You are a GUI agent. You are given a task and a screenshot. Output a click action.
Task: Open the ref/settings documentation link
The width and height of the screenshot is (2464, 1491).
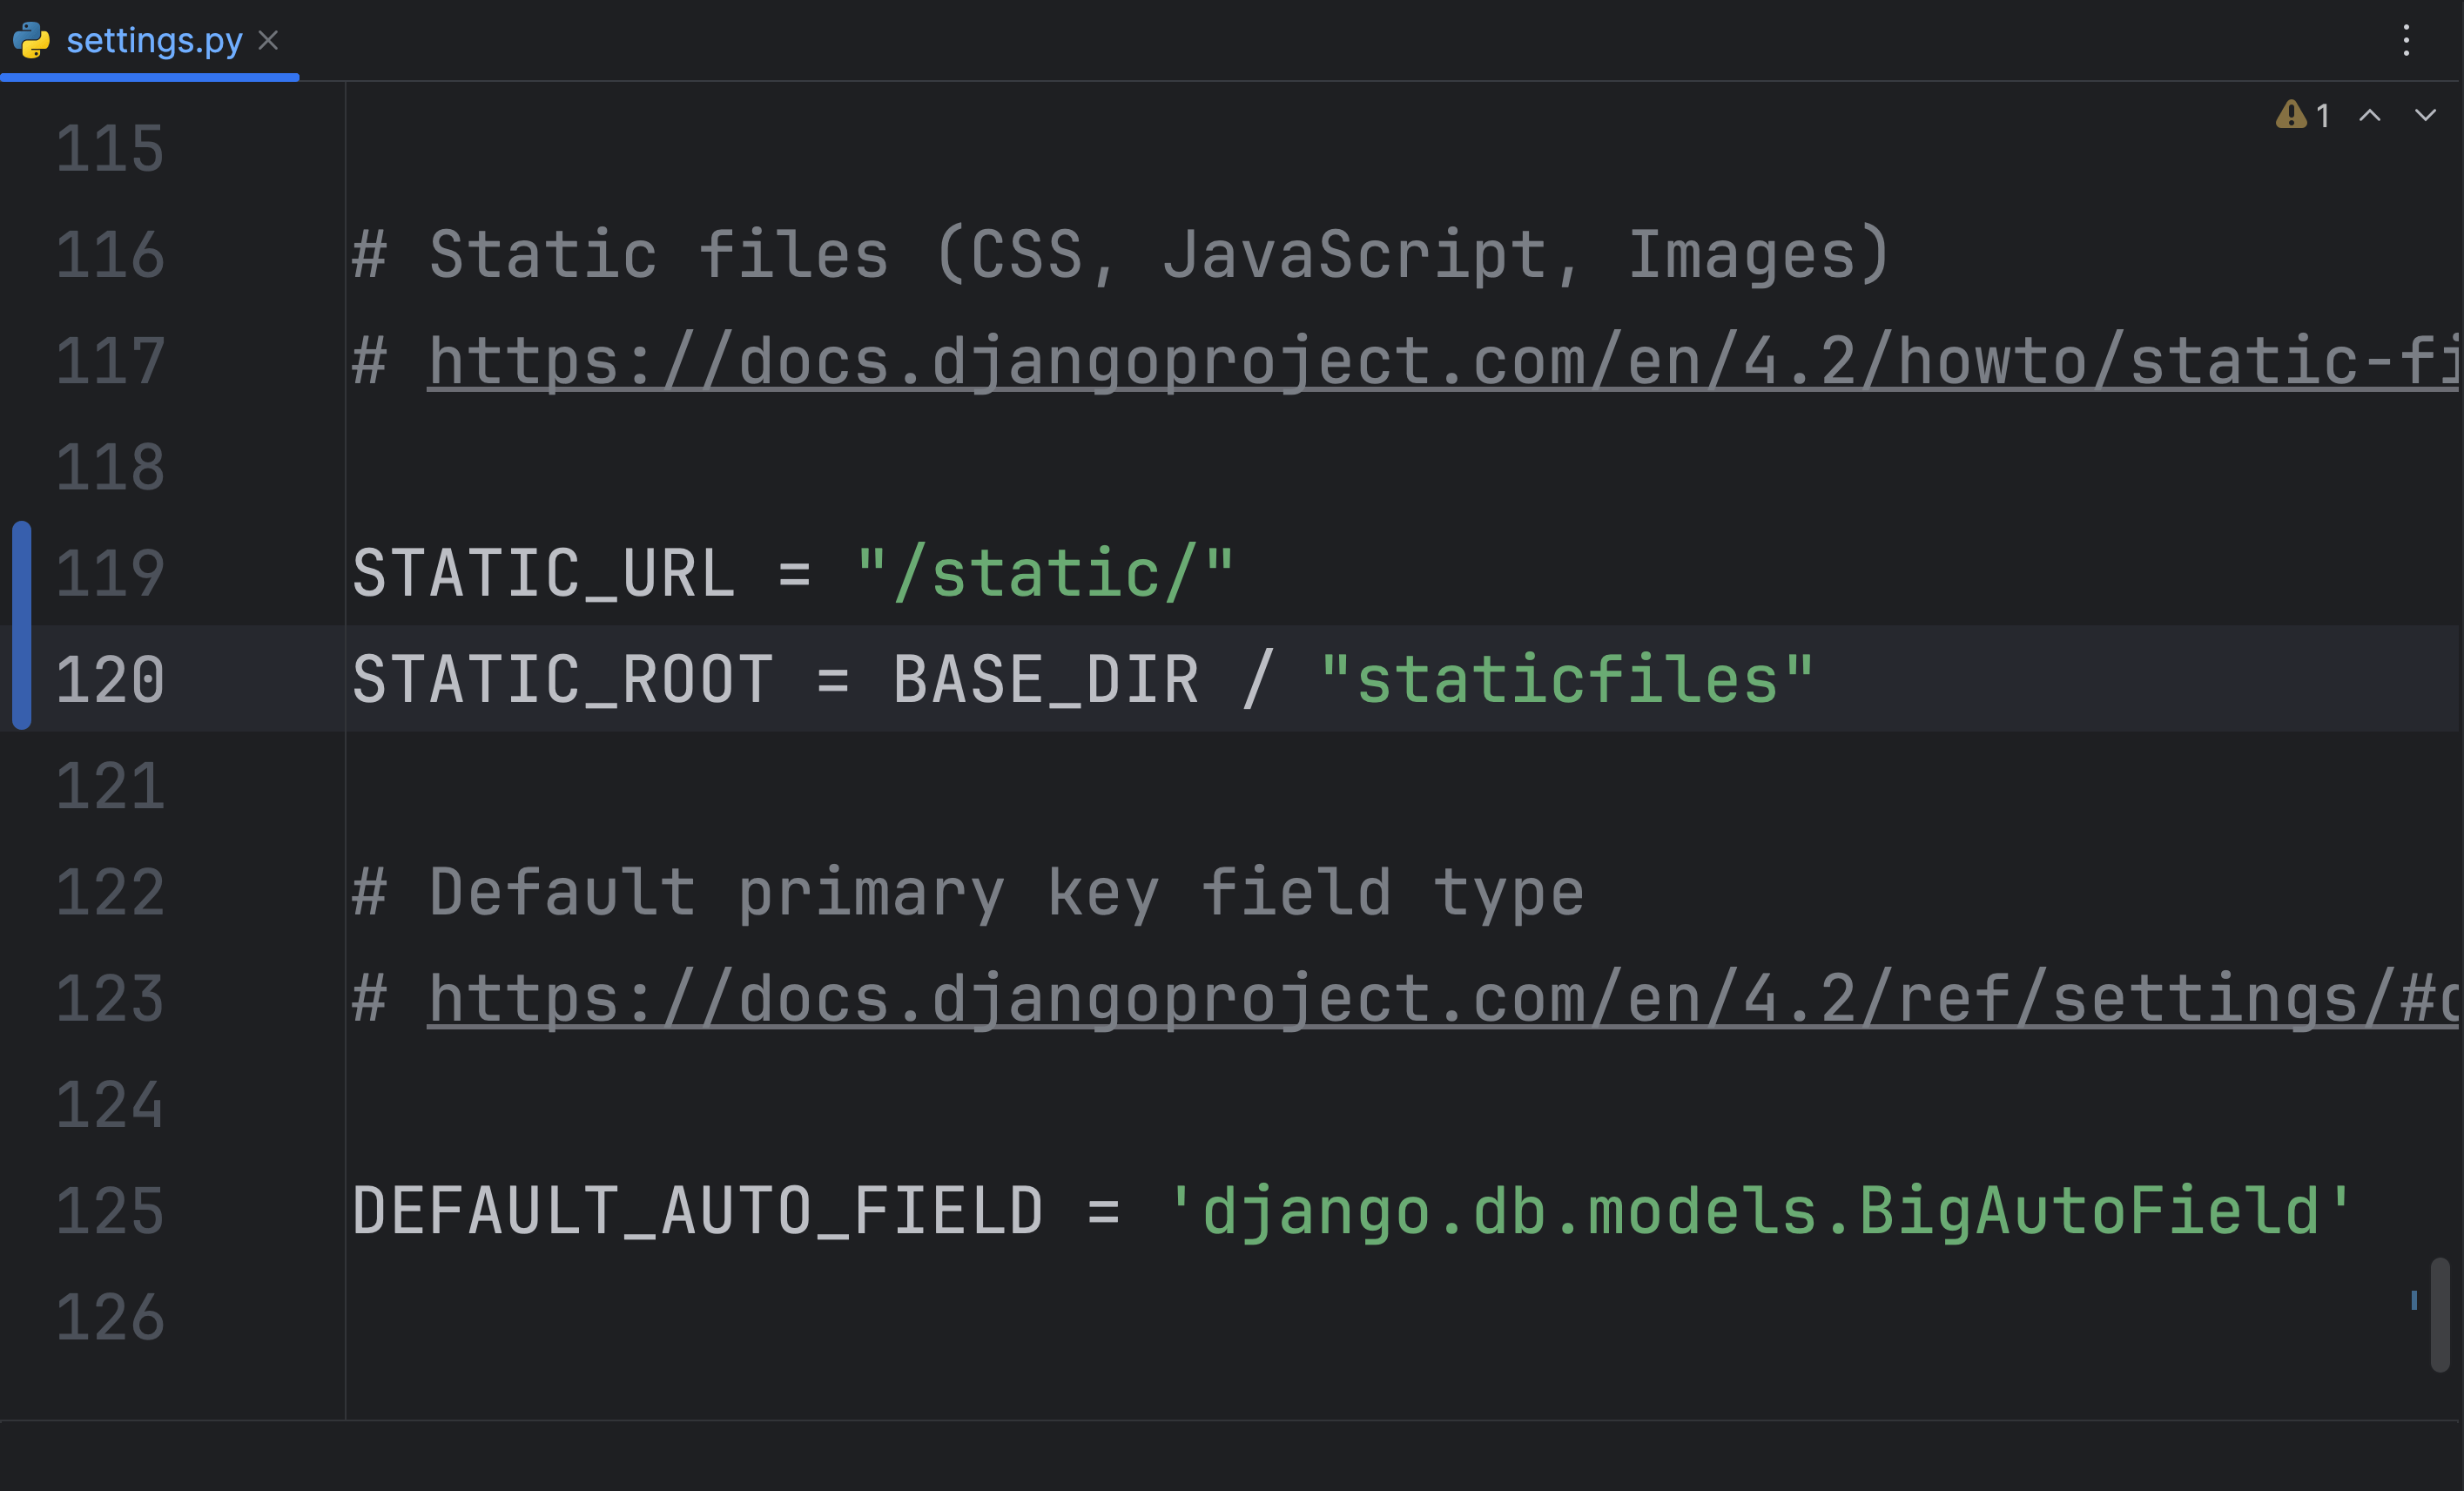tap(1400, 998)
